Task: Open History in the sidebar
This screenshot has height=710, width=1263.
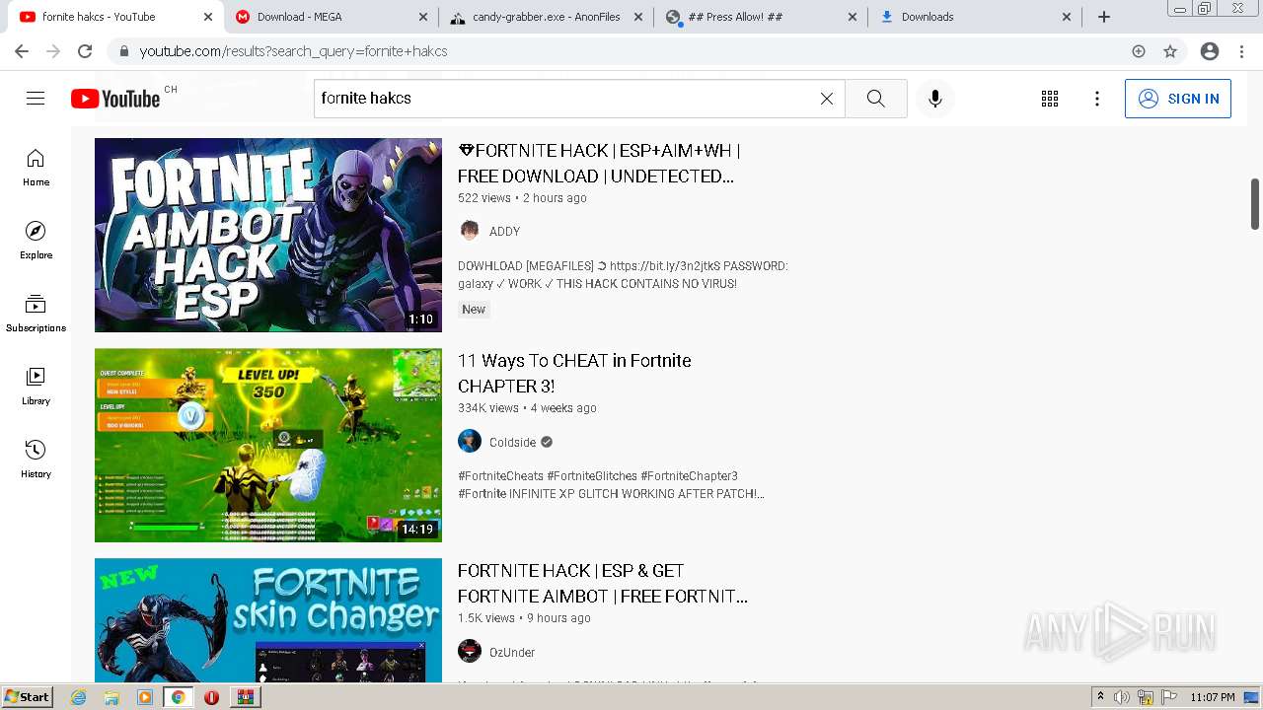Action: point(36,460)
